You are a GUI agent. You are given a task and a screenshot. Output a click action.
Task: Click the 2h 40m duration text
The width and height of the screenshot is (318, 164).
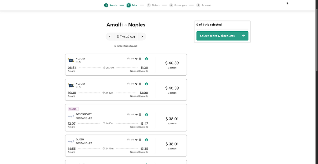[109, 148]
